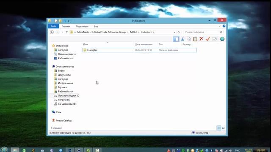This screenshot has width=271, height=152.
Task: Open the breadcrumb arrow after E-Global Trade & Finance Group
Action: pos(128,32)
